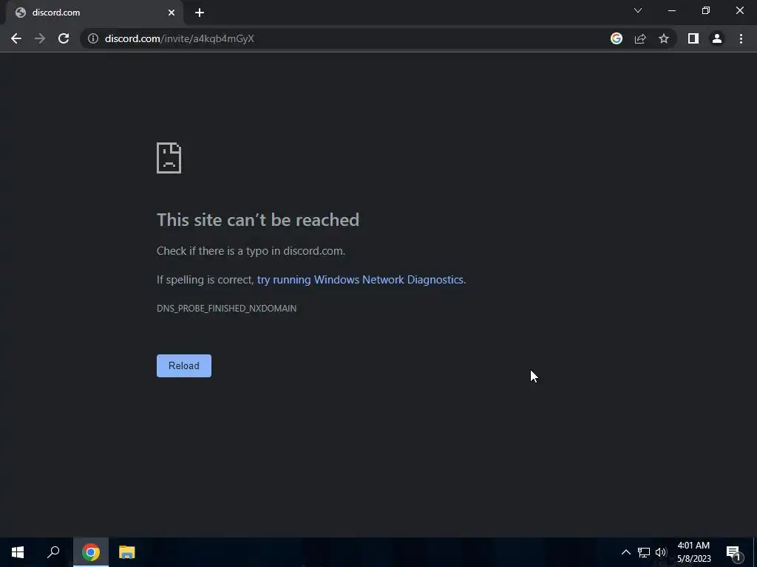Select the discord.com tab
This screenshot has height=567, width=757.
[94, 13]
